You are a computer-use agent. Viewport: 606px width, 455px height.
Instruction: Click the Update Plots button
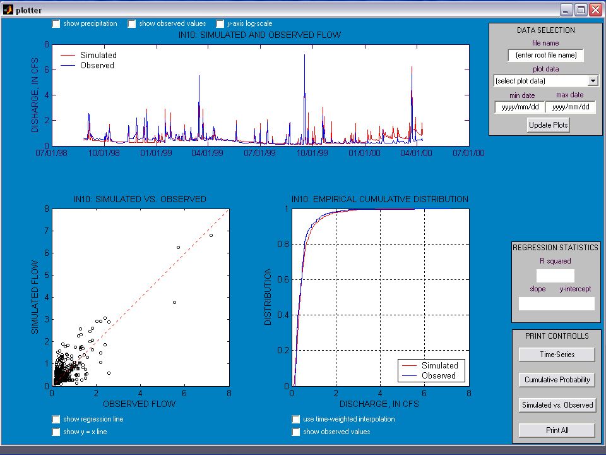coord(549,125)
